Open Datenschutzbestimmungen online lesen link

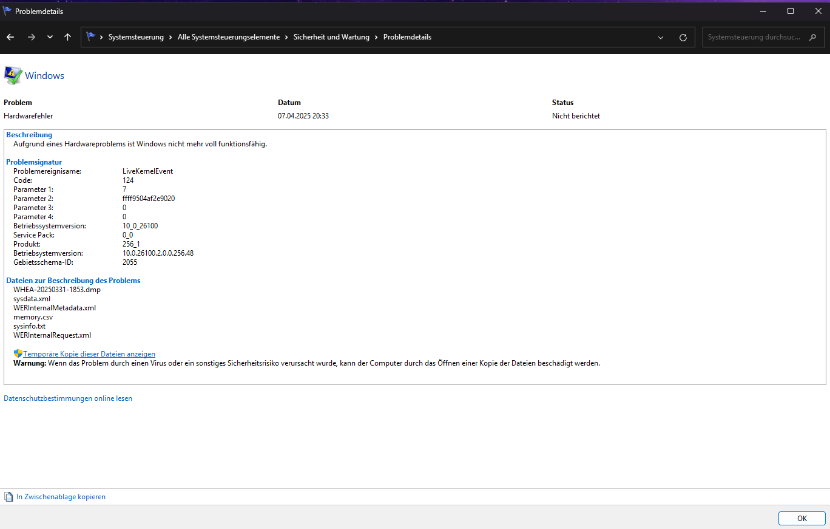point(68,398)
